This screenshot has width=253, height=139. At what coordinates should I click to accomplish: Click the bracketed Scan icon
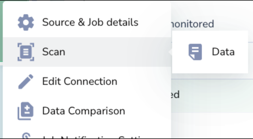tap(26, 52)
